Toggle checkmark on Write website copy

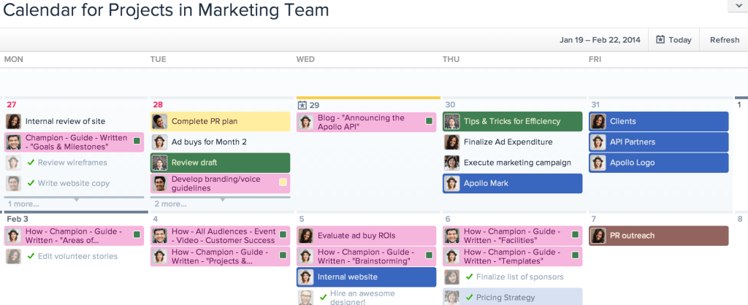pyautogui.click(x=31, y=183)
